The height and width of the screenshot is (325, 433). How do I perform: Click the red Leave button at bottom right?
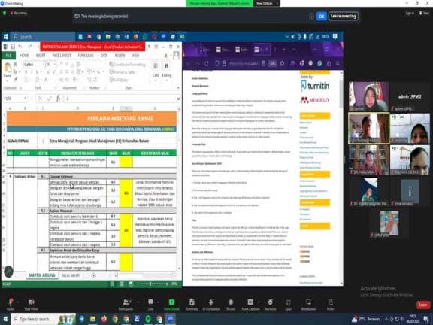click(x=423, y=305)
